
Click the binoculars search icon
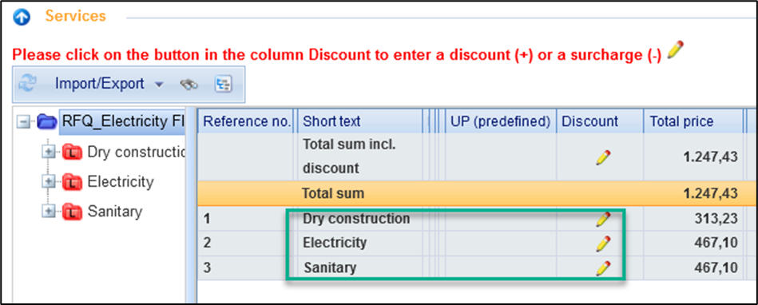(189, 85)
